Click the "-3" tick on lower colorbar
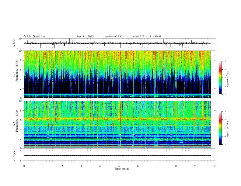 224,112
